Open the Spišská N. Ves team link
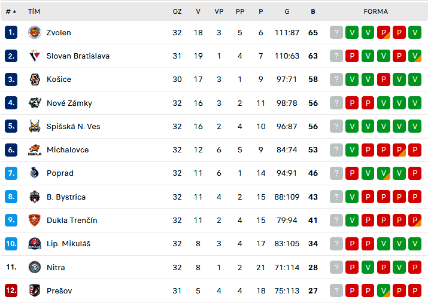This screenshot has height=306, width=434. pyautogui.click(x=74, y=126)
